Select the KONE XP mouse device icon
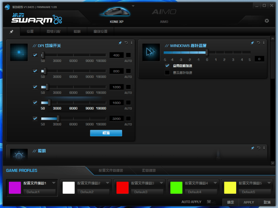Viewport: 278px width, 208px height. tap(115, 12)
